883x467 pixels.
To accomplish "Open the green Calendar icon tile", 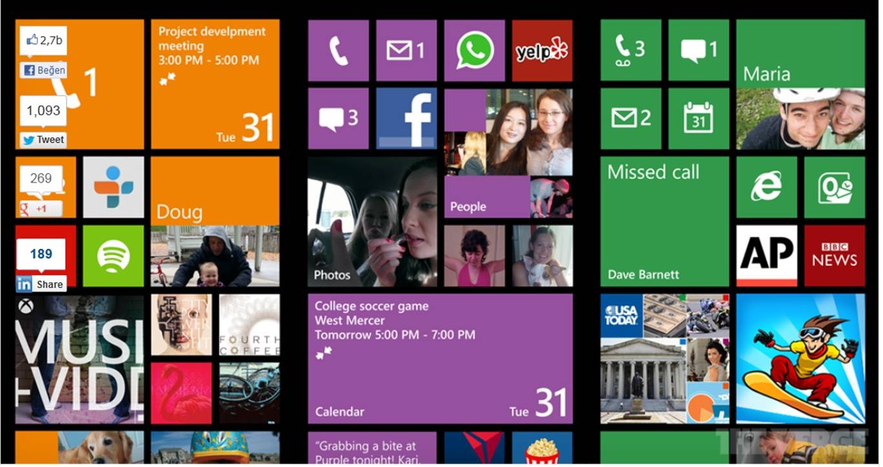I will (699, 119).
